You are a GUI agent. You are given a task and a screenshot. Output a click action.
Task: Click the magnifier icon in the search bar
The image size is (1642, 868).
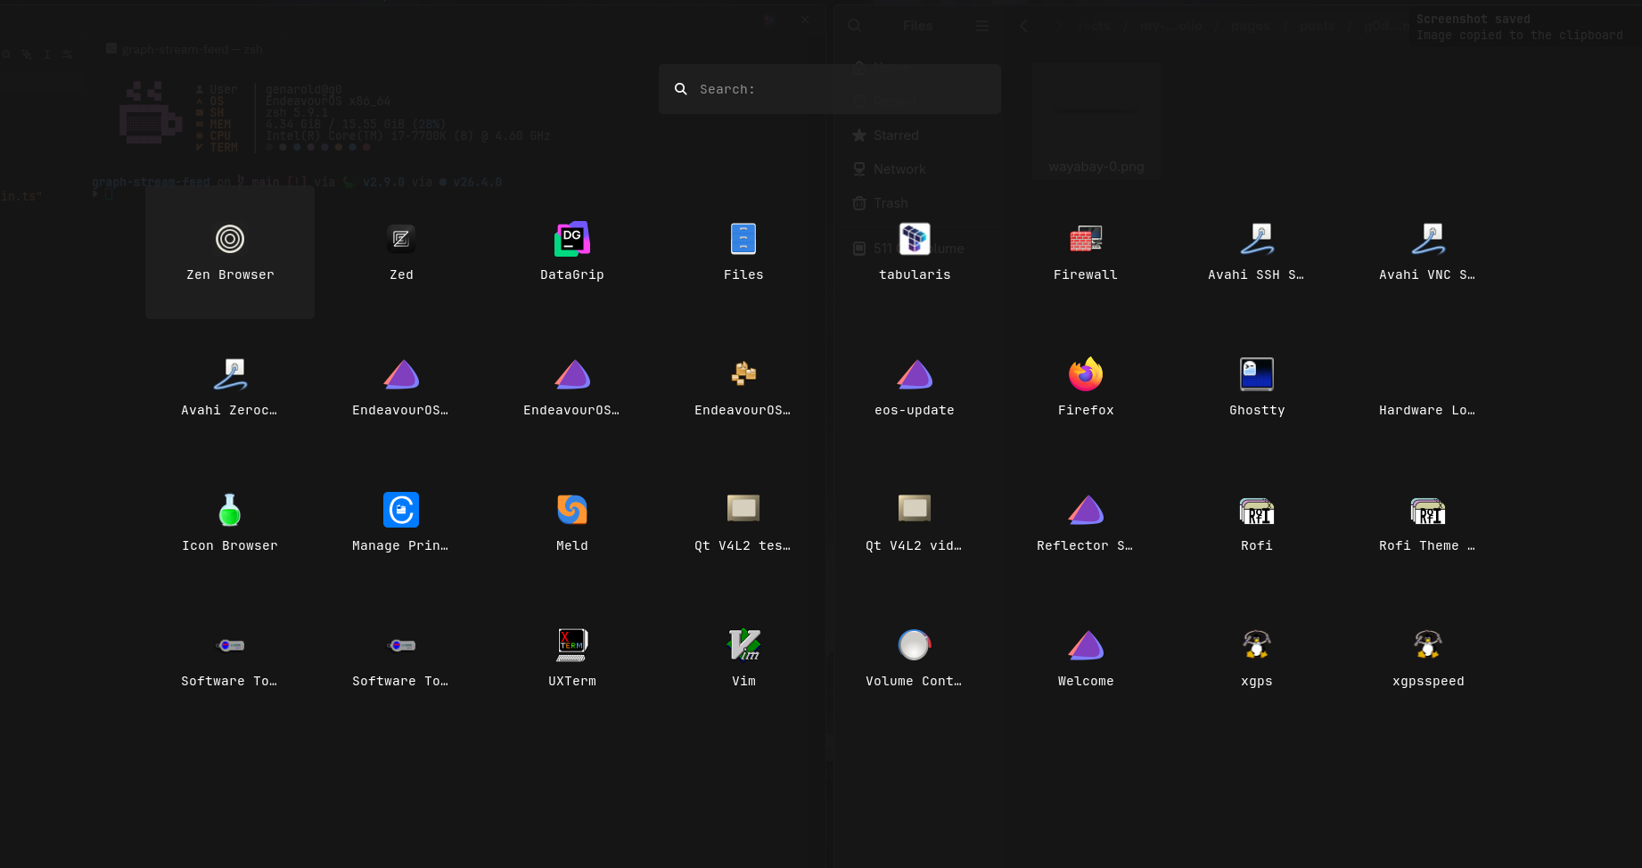point(681,89)
